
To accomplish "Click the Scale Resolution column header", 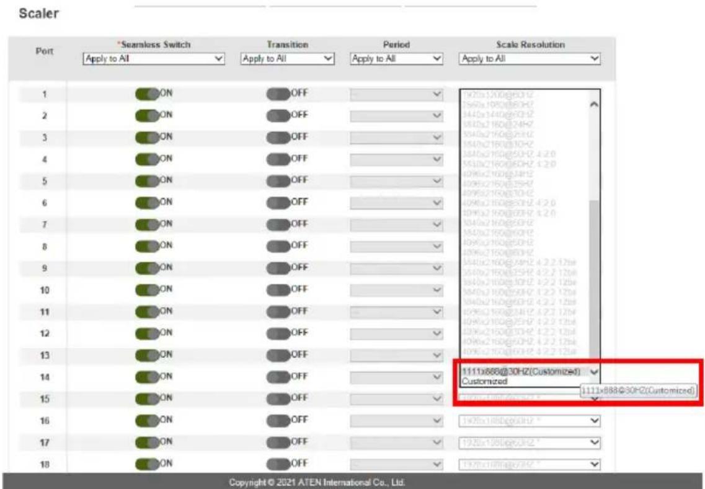I will click(x=531, y=45).
